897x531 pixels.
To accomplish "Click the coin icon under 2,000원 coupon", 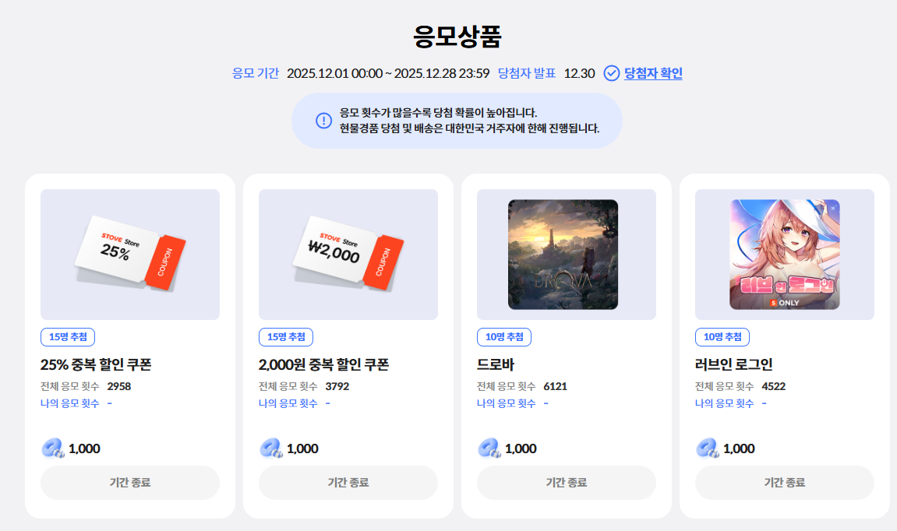I will click(x=271, y=448).
